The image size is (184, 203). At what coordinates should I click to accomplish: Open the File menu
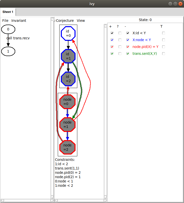tap(5, 21)
